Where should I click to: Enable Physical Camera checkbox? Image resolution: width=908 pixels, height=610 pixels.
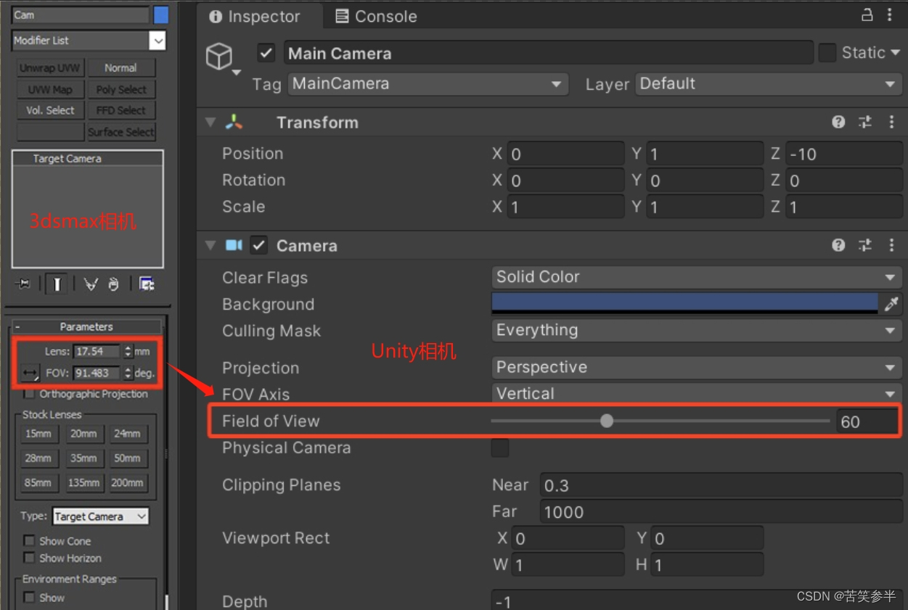[500, 448]
